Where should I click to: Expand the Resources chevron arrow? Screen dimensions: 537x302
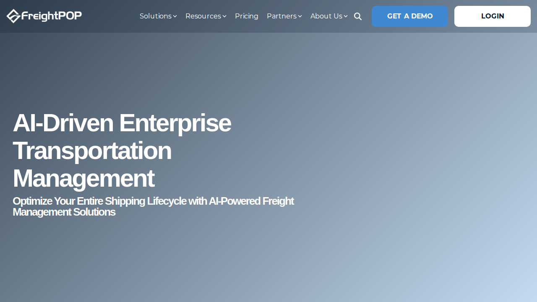[224, 16]
